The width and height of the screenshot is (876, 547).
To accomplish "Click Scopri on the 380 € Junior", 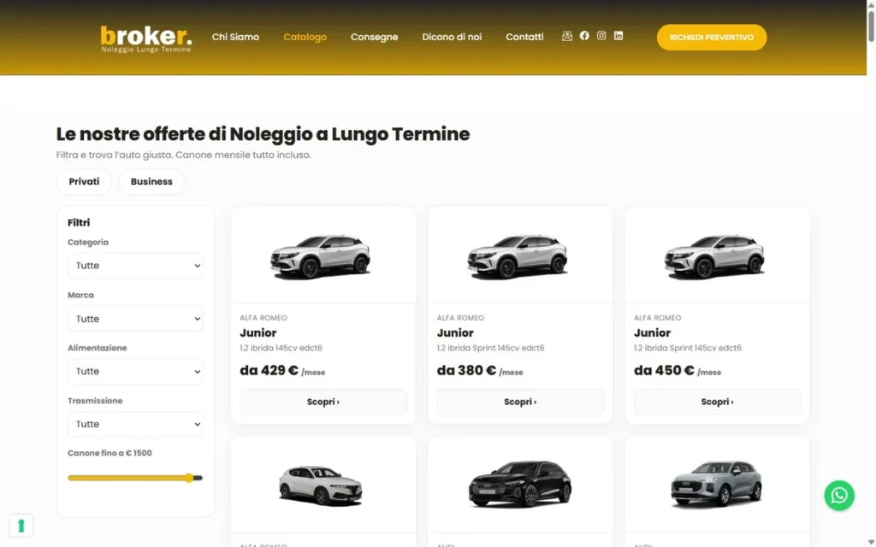I will pyautogui.click(x=520, y=402).
